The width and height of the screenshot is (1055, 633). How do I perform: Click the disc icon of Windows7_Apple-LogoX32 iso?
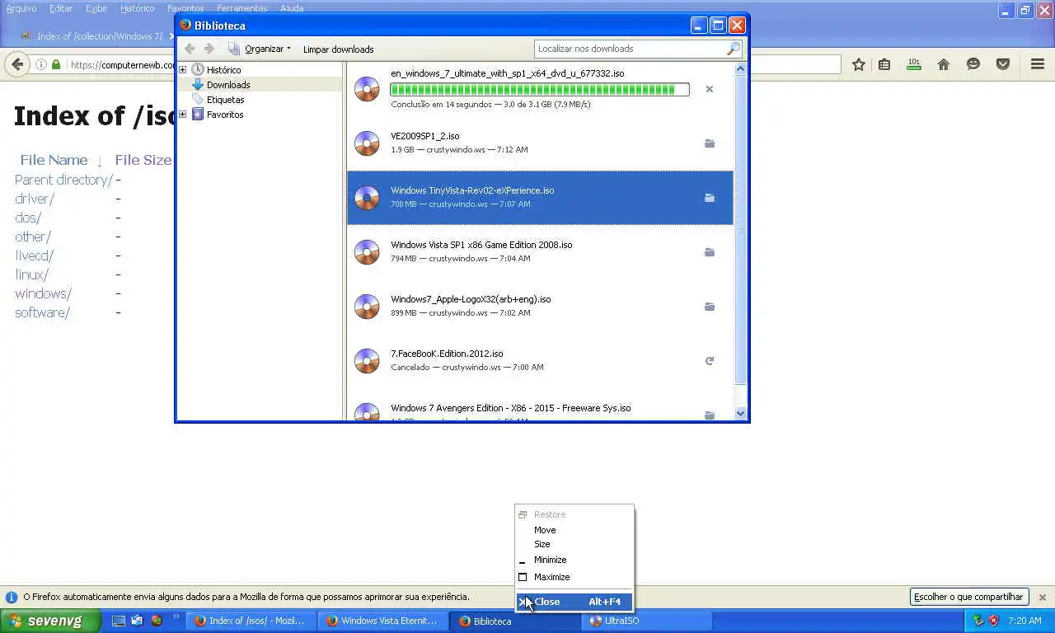pyautogui.click(x=367, y=307)
